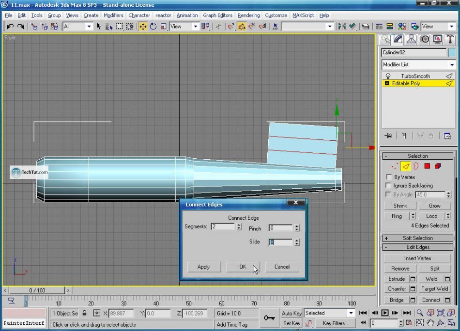Image resolution: width=460 pixels, height=331 pixels.
Task: Click Pin Stack icon below modifier stack
Action: [x=388, y=136]
